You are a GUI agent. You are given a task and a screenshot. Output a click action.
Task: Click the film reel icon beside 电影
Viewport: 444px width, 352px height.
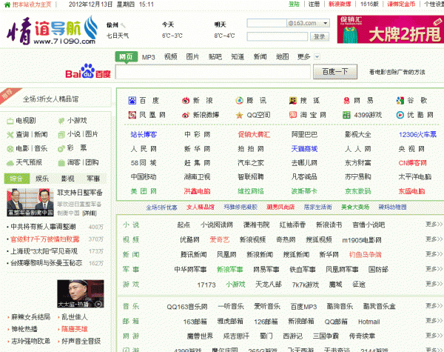click(x=10, y=149)
